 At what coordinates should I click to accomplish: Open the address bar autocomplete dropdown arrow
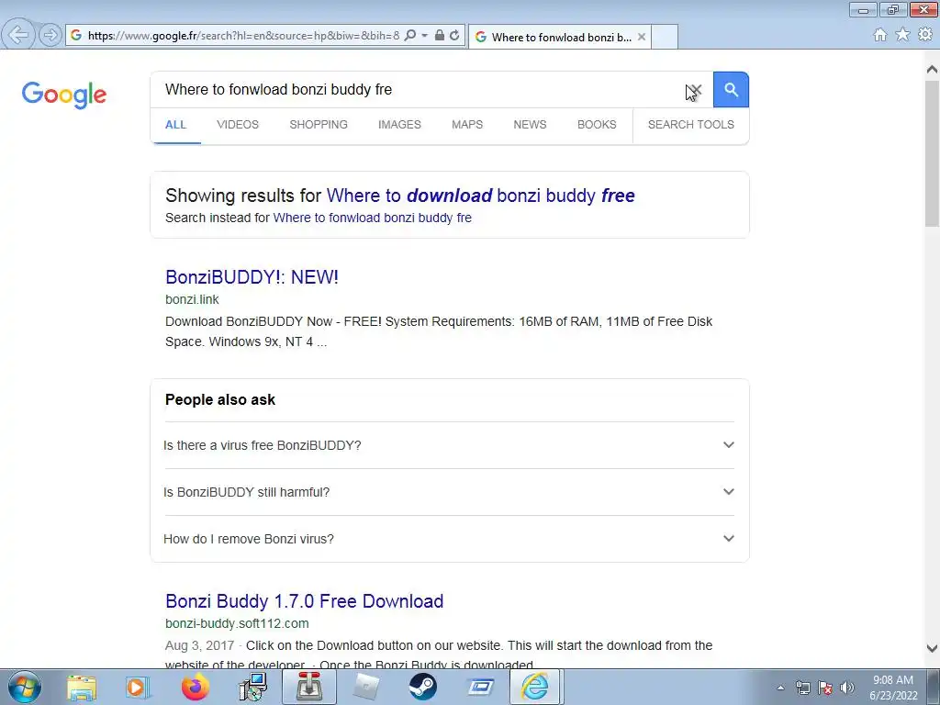[x=424, y=36]
